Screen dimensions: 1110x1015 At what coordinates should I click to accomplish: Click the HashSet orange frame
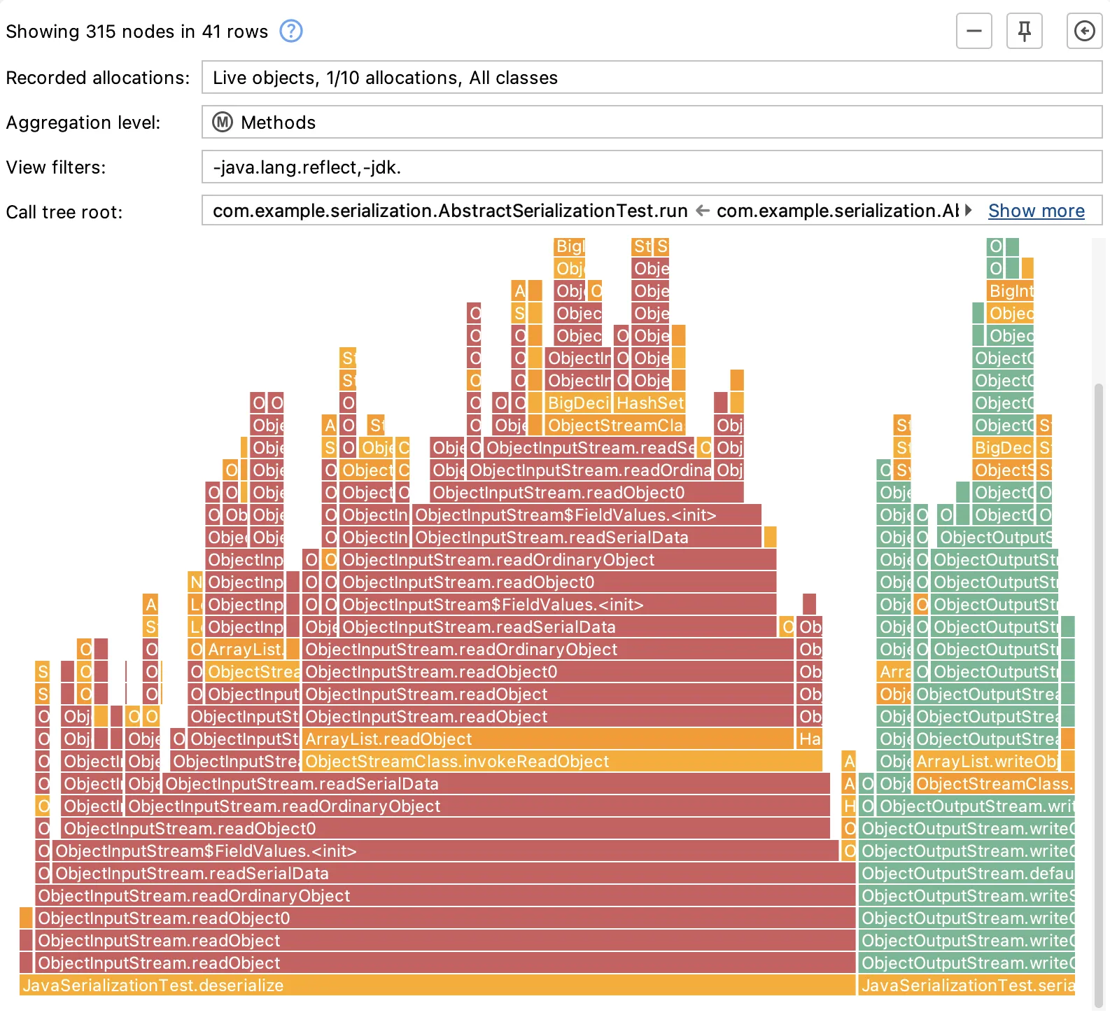[x=649, y=402]
